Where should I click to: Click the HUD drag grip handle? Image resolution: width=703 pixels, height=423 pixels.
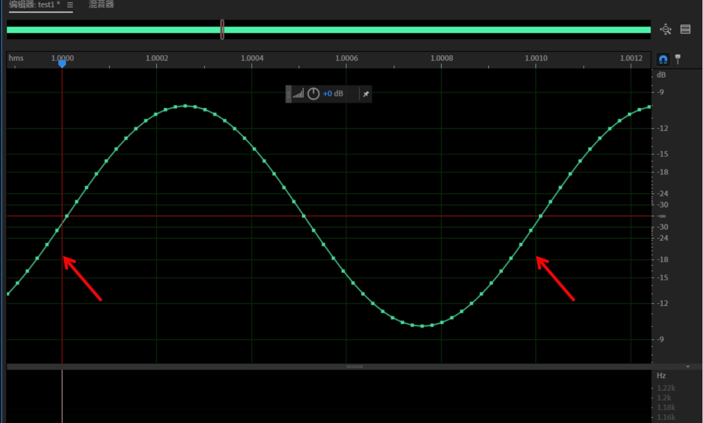(x=289, y=94)
